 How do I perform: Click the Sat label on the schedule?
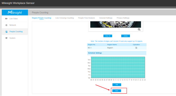point(89,78)
